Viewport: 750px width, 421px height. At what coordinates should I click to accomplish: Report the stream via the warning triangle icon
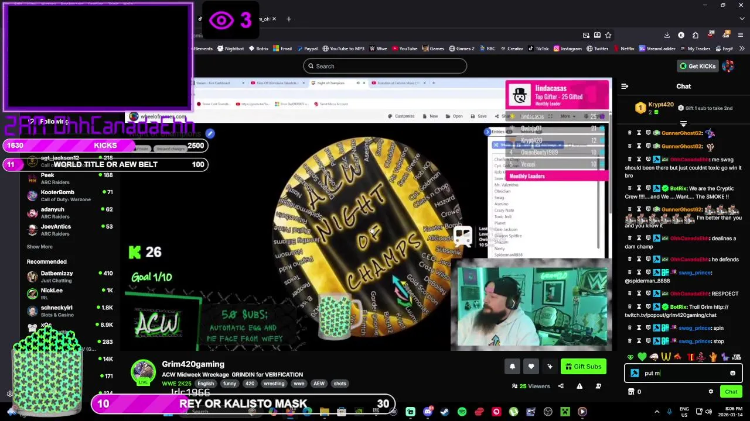[579, 386]
